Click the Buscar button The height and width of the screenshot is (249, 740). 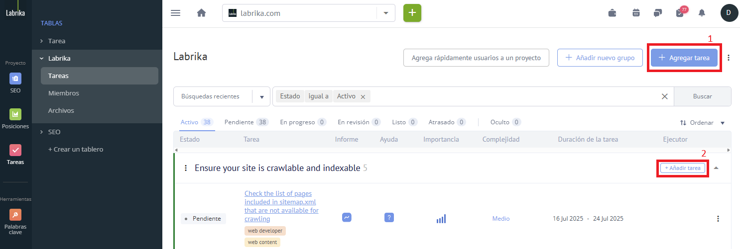pos(702,96)
